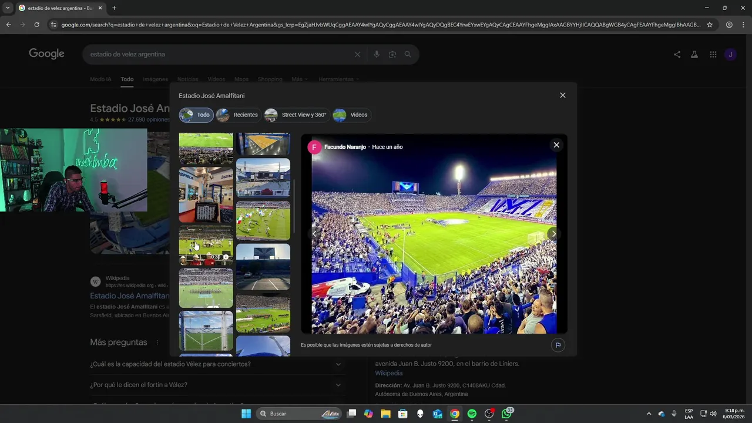Close the estadio de velez argentina tab
This screenshot has height=423, width=752.
pyautogui.click(x=100, y=8)
